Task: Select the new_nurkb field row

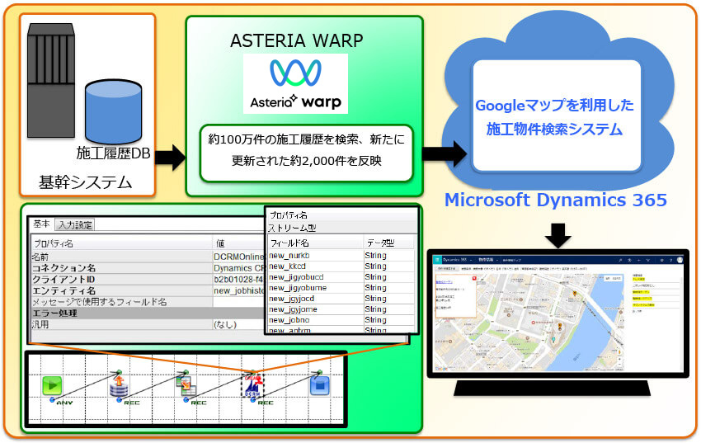Action: point(341,255)
